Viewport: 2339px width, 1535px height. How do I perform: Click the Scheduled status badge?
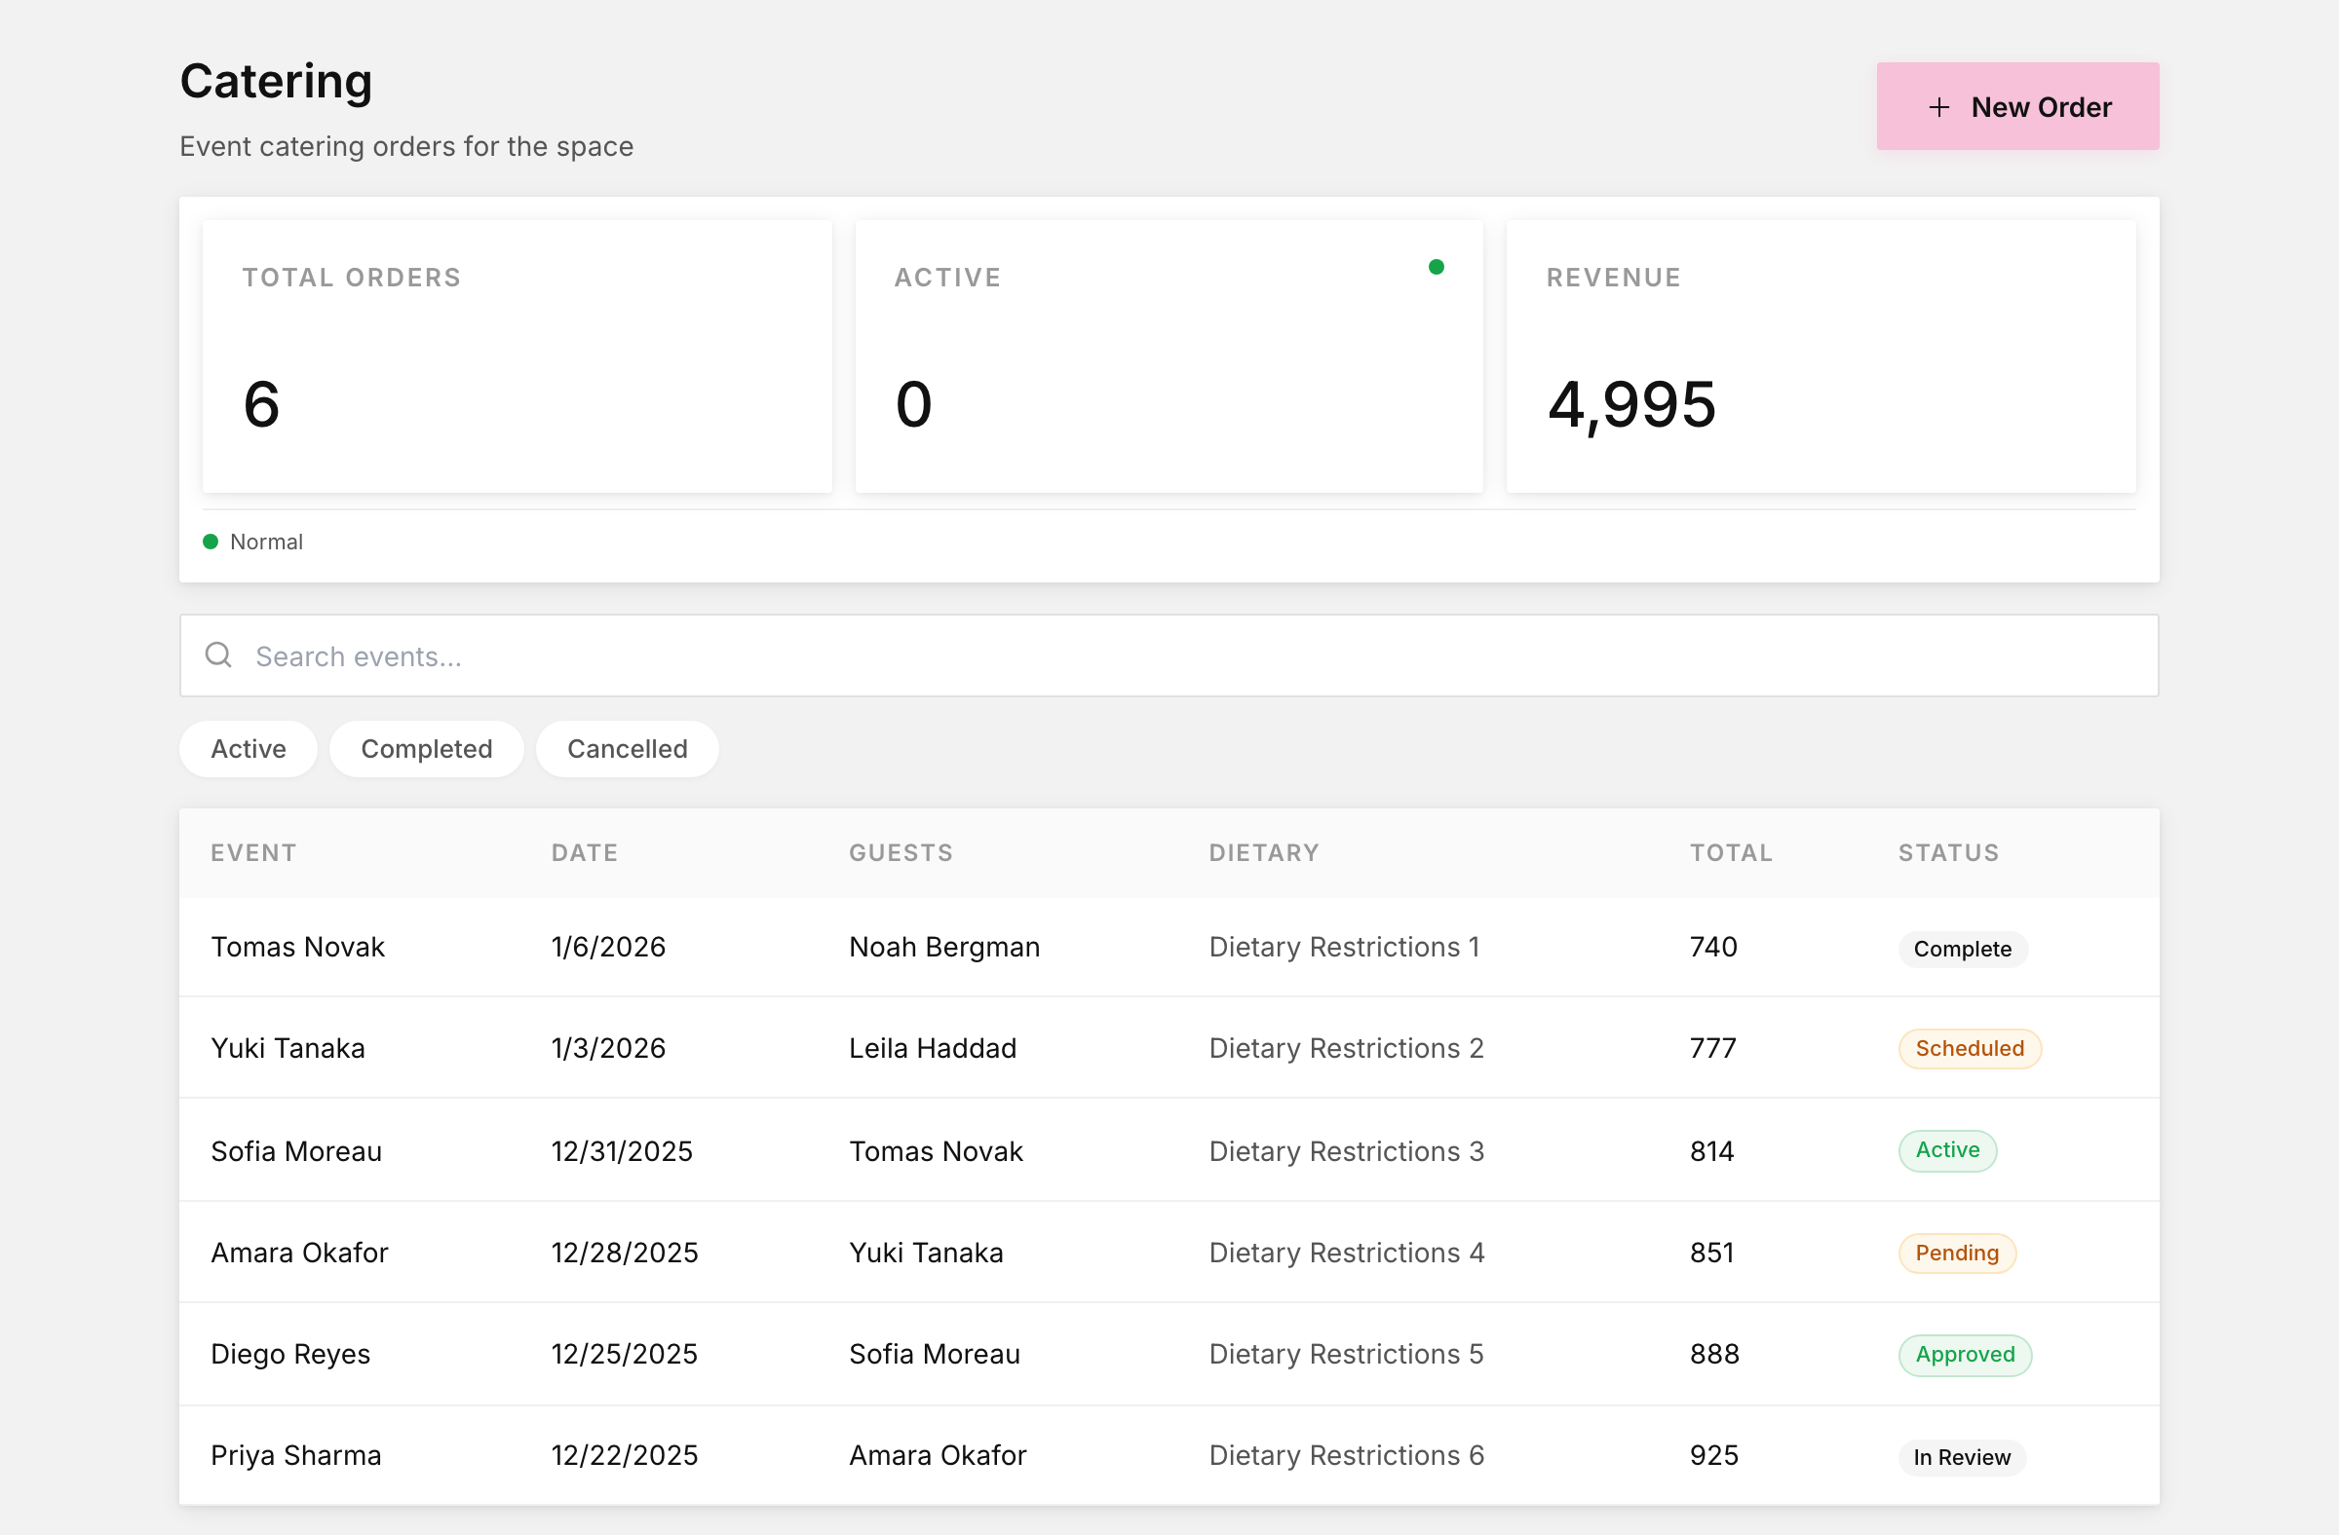1969,1048
